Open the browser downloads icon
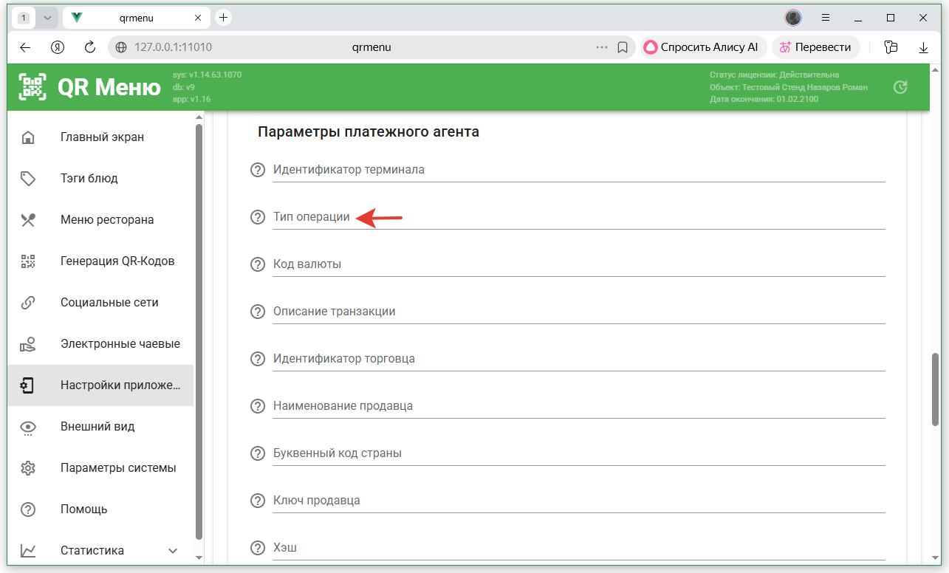Image resolution: width=949 pixels, height=573 pixels. click(923, 47)
